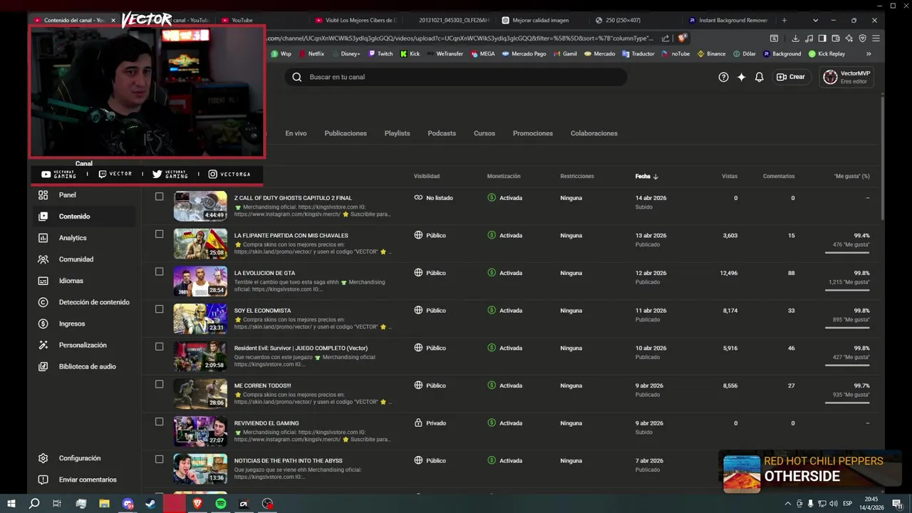Check the box for ME CORREN TODOS!!! video
Image resolution: width=912 pixels, height=513 pixels.
coord(159,384)
